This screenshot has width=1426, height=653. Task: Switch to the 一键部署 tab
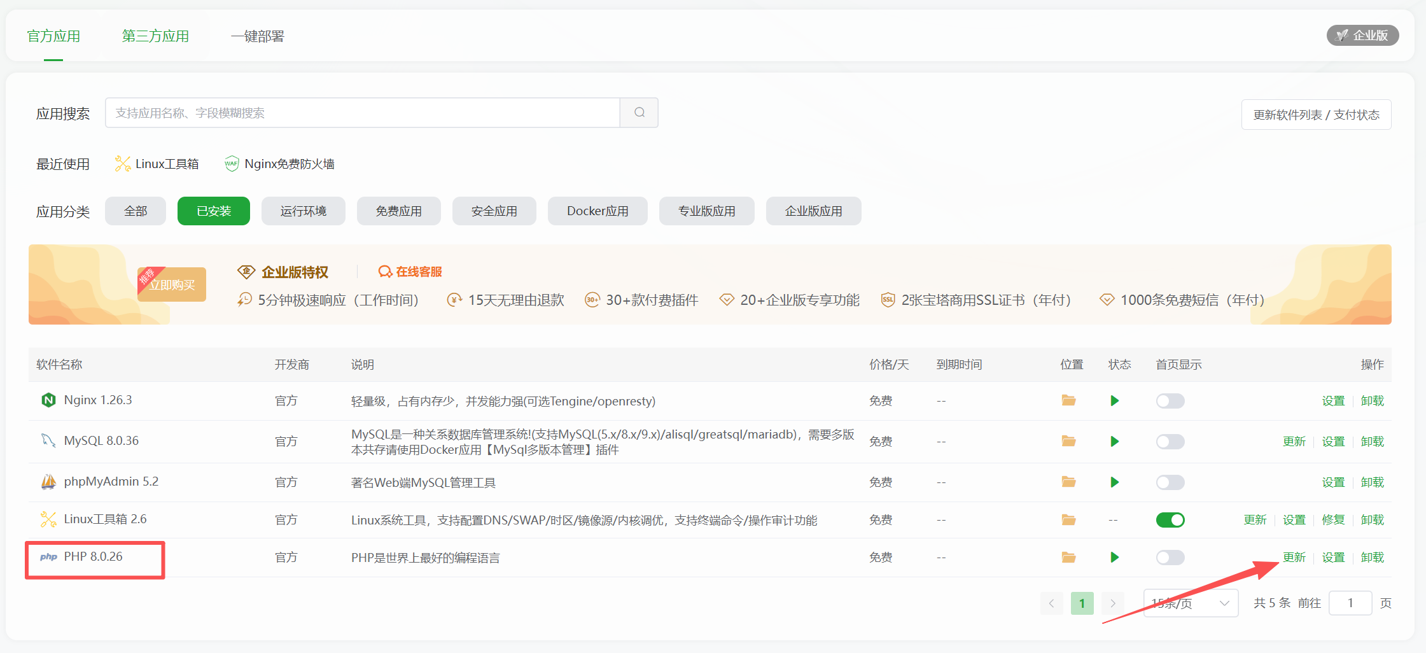coord(257,36)
